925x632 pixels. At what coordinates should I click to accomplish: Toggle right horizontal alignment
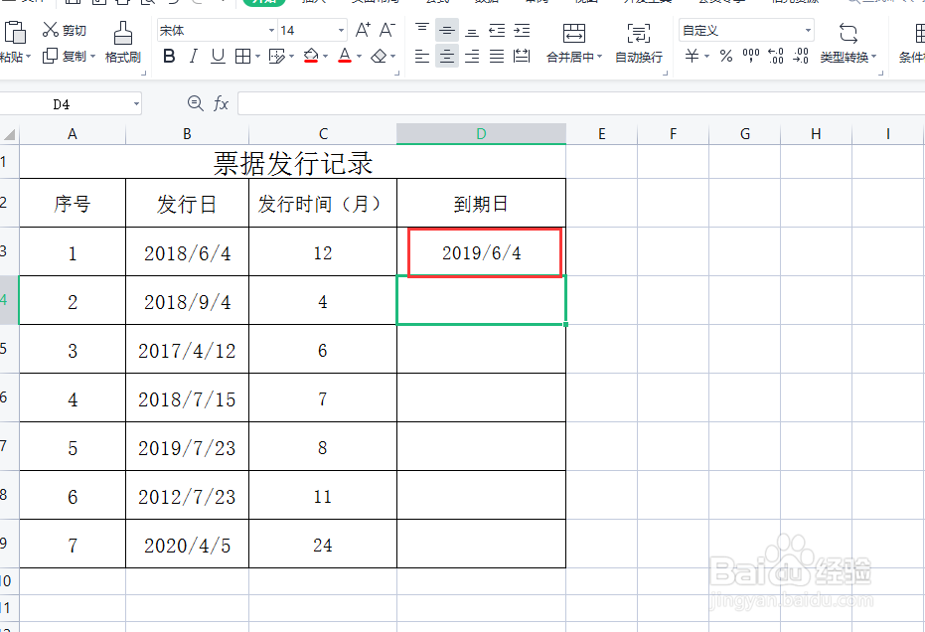pyautogui.click(x=472, y=56)
